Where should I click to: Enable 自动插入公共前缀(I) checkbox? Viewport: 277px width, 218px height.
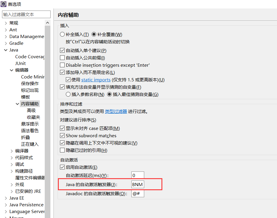(x=62, y=58)
